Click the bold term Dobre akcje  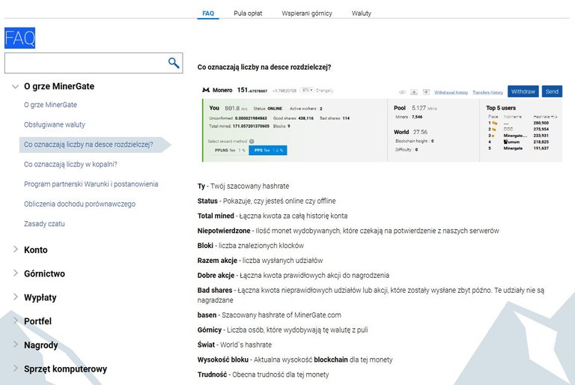point(216,275)
